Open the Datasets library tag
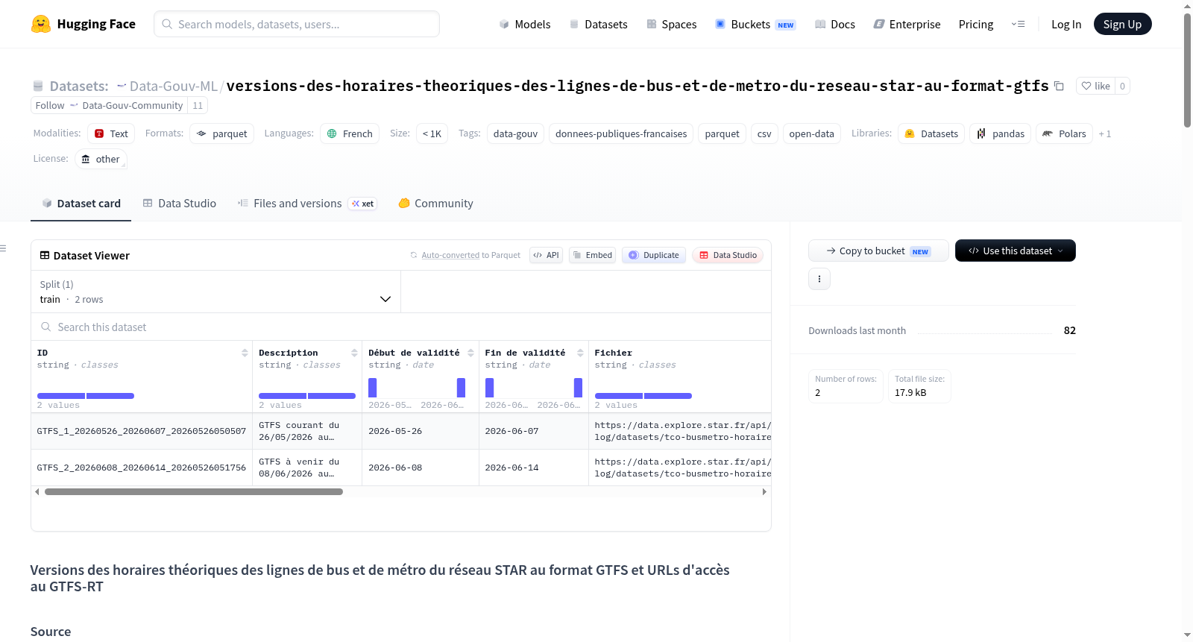 tap(931, 133)
